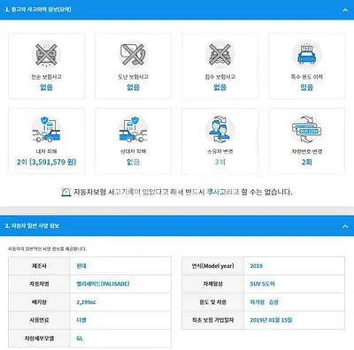Click the siren warning icon beside notice

click(x=66, y=192)
